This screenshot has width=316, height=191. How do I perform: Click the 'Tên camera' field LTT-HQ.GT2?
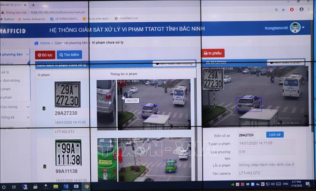(266, 173)
